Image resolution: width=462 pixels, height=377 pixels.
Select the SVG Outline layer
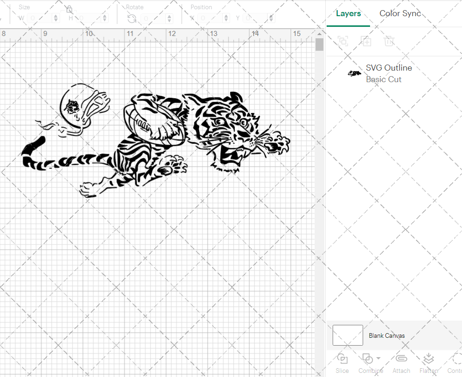point(388,73)
